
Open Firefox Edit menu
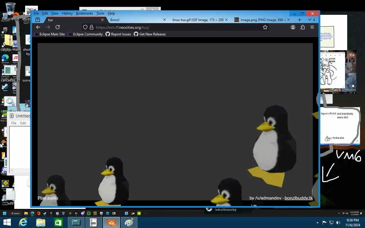tap(45, 13)
